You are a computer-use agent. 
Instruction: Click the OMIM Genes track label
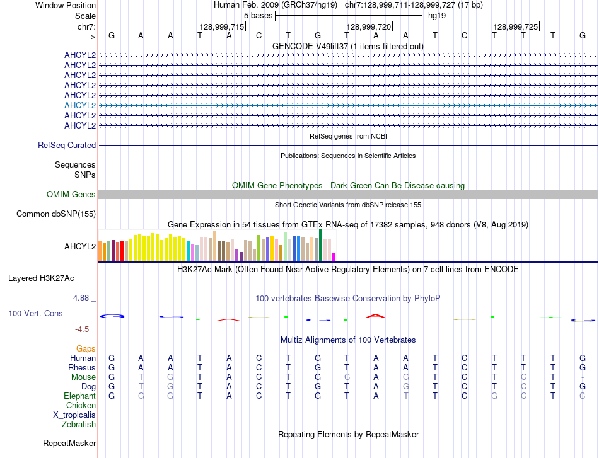coord(71,195)
